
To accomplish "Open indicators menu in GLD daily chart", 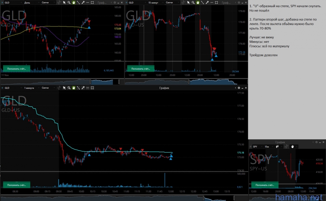I will click(59, 2).
